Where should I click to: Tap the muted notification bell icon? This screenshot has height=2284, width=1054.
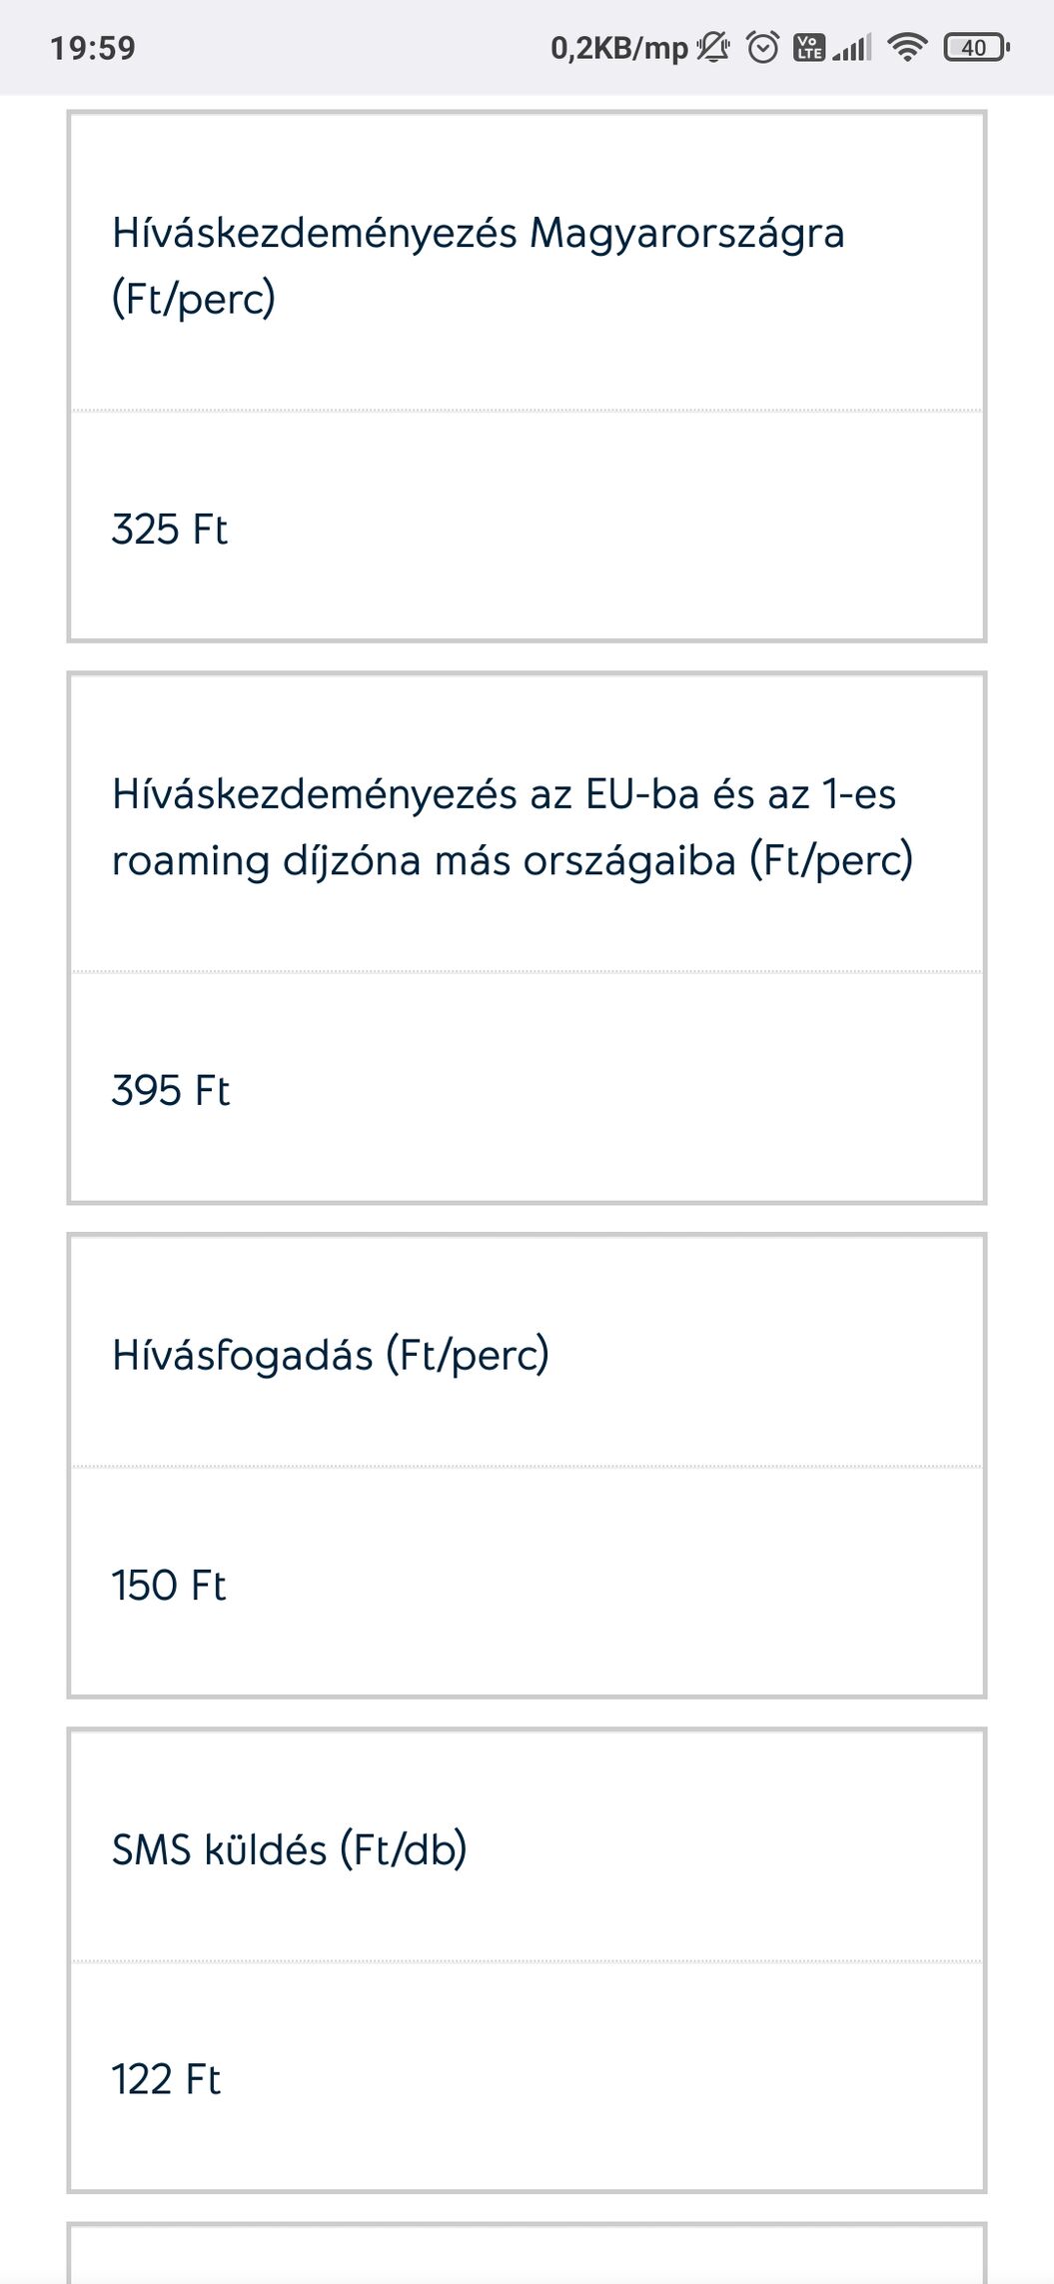click(712, 47)
